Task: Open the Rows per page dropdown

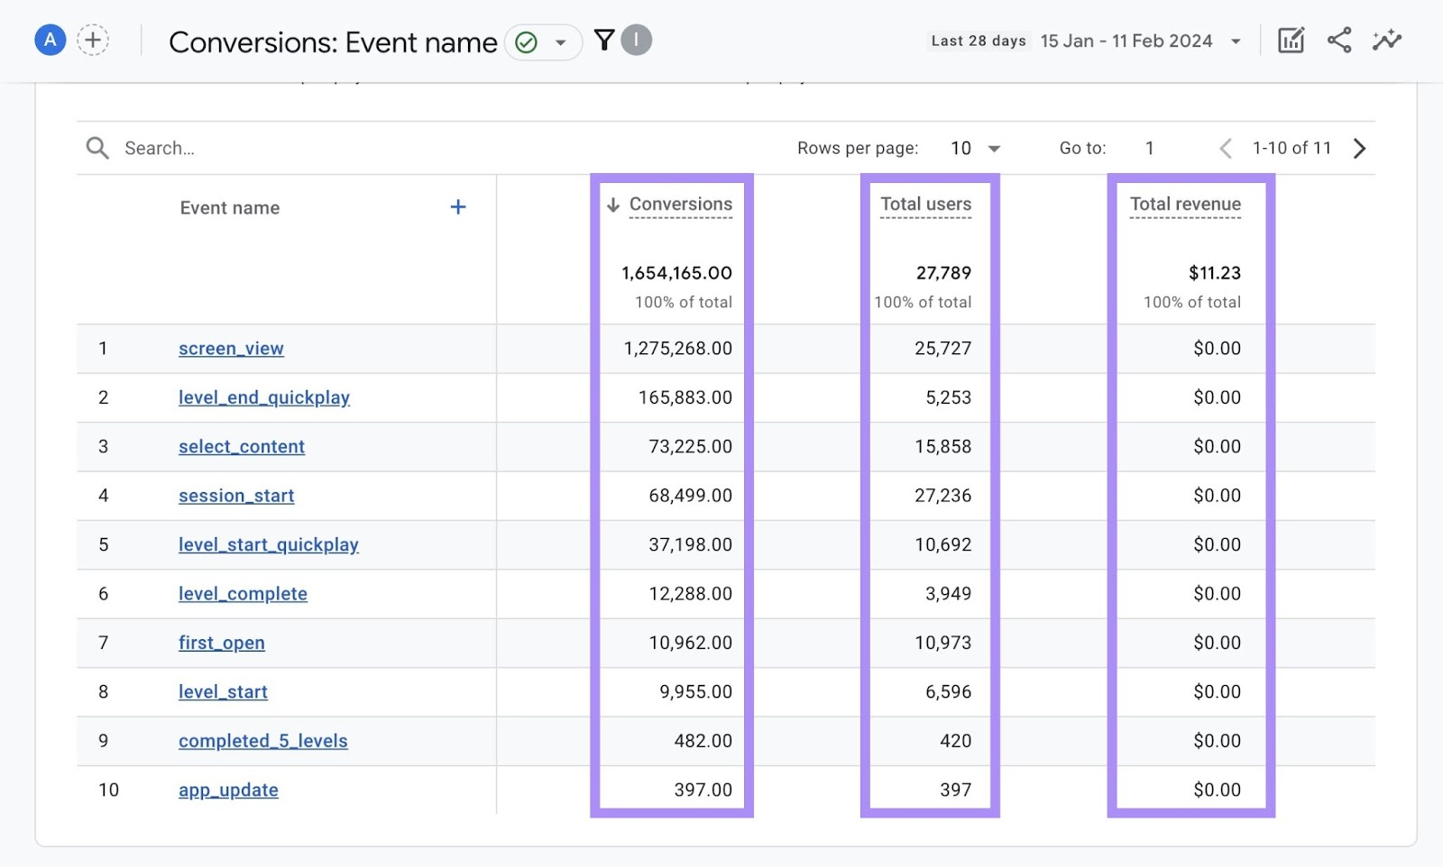Action: [975, 148]
